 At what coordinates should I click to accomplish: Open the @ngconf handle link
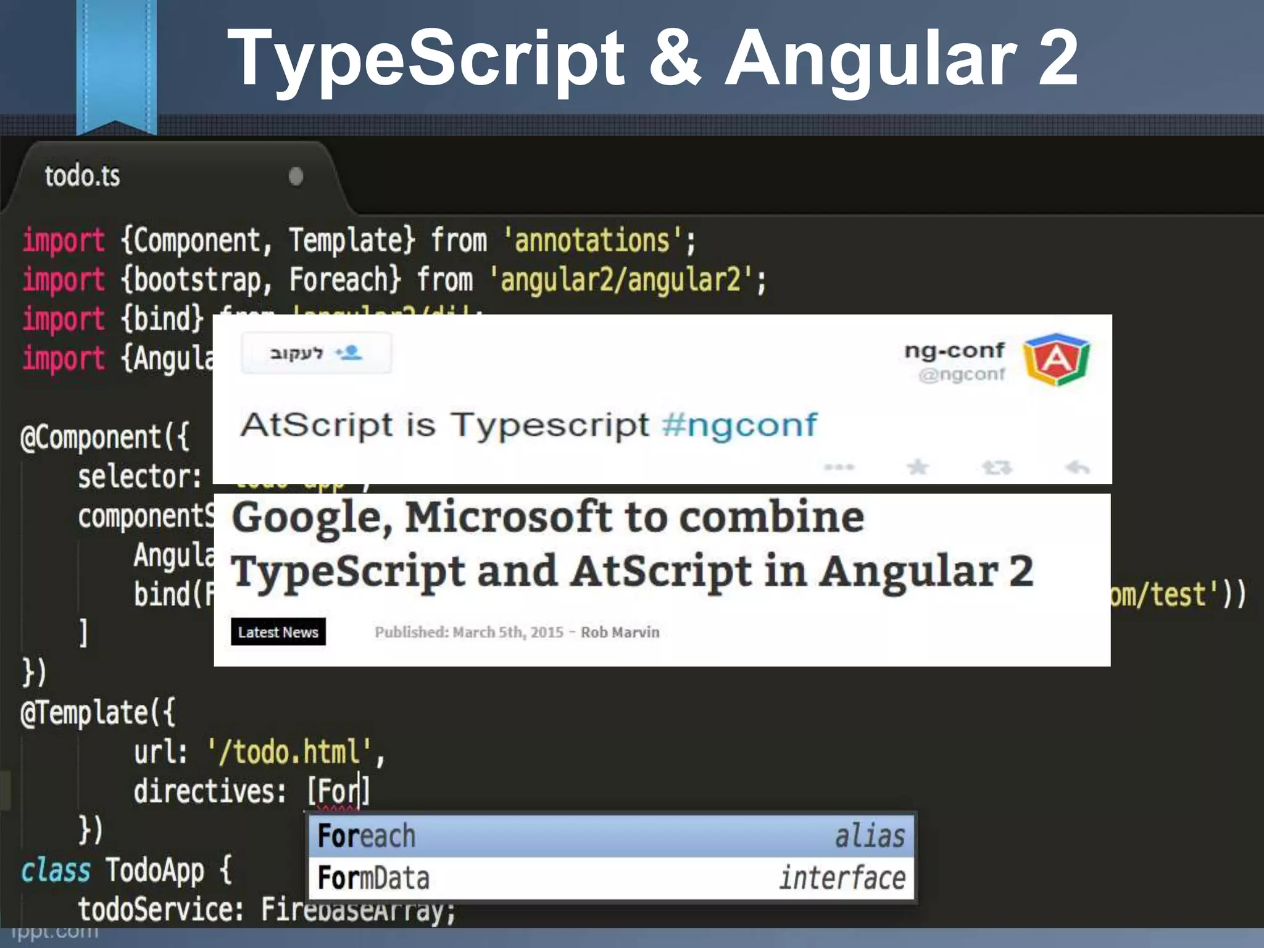962,375
